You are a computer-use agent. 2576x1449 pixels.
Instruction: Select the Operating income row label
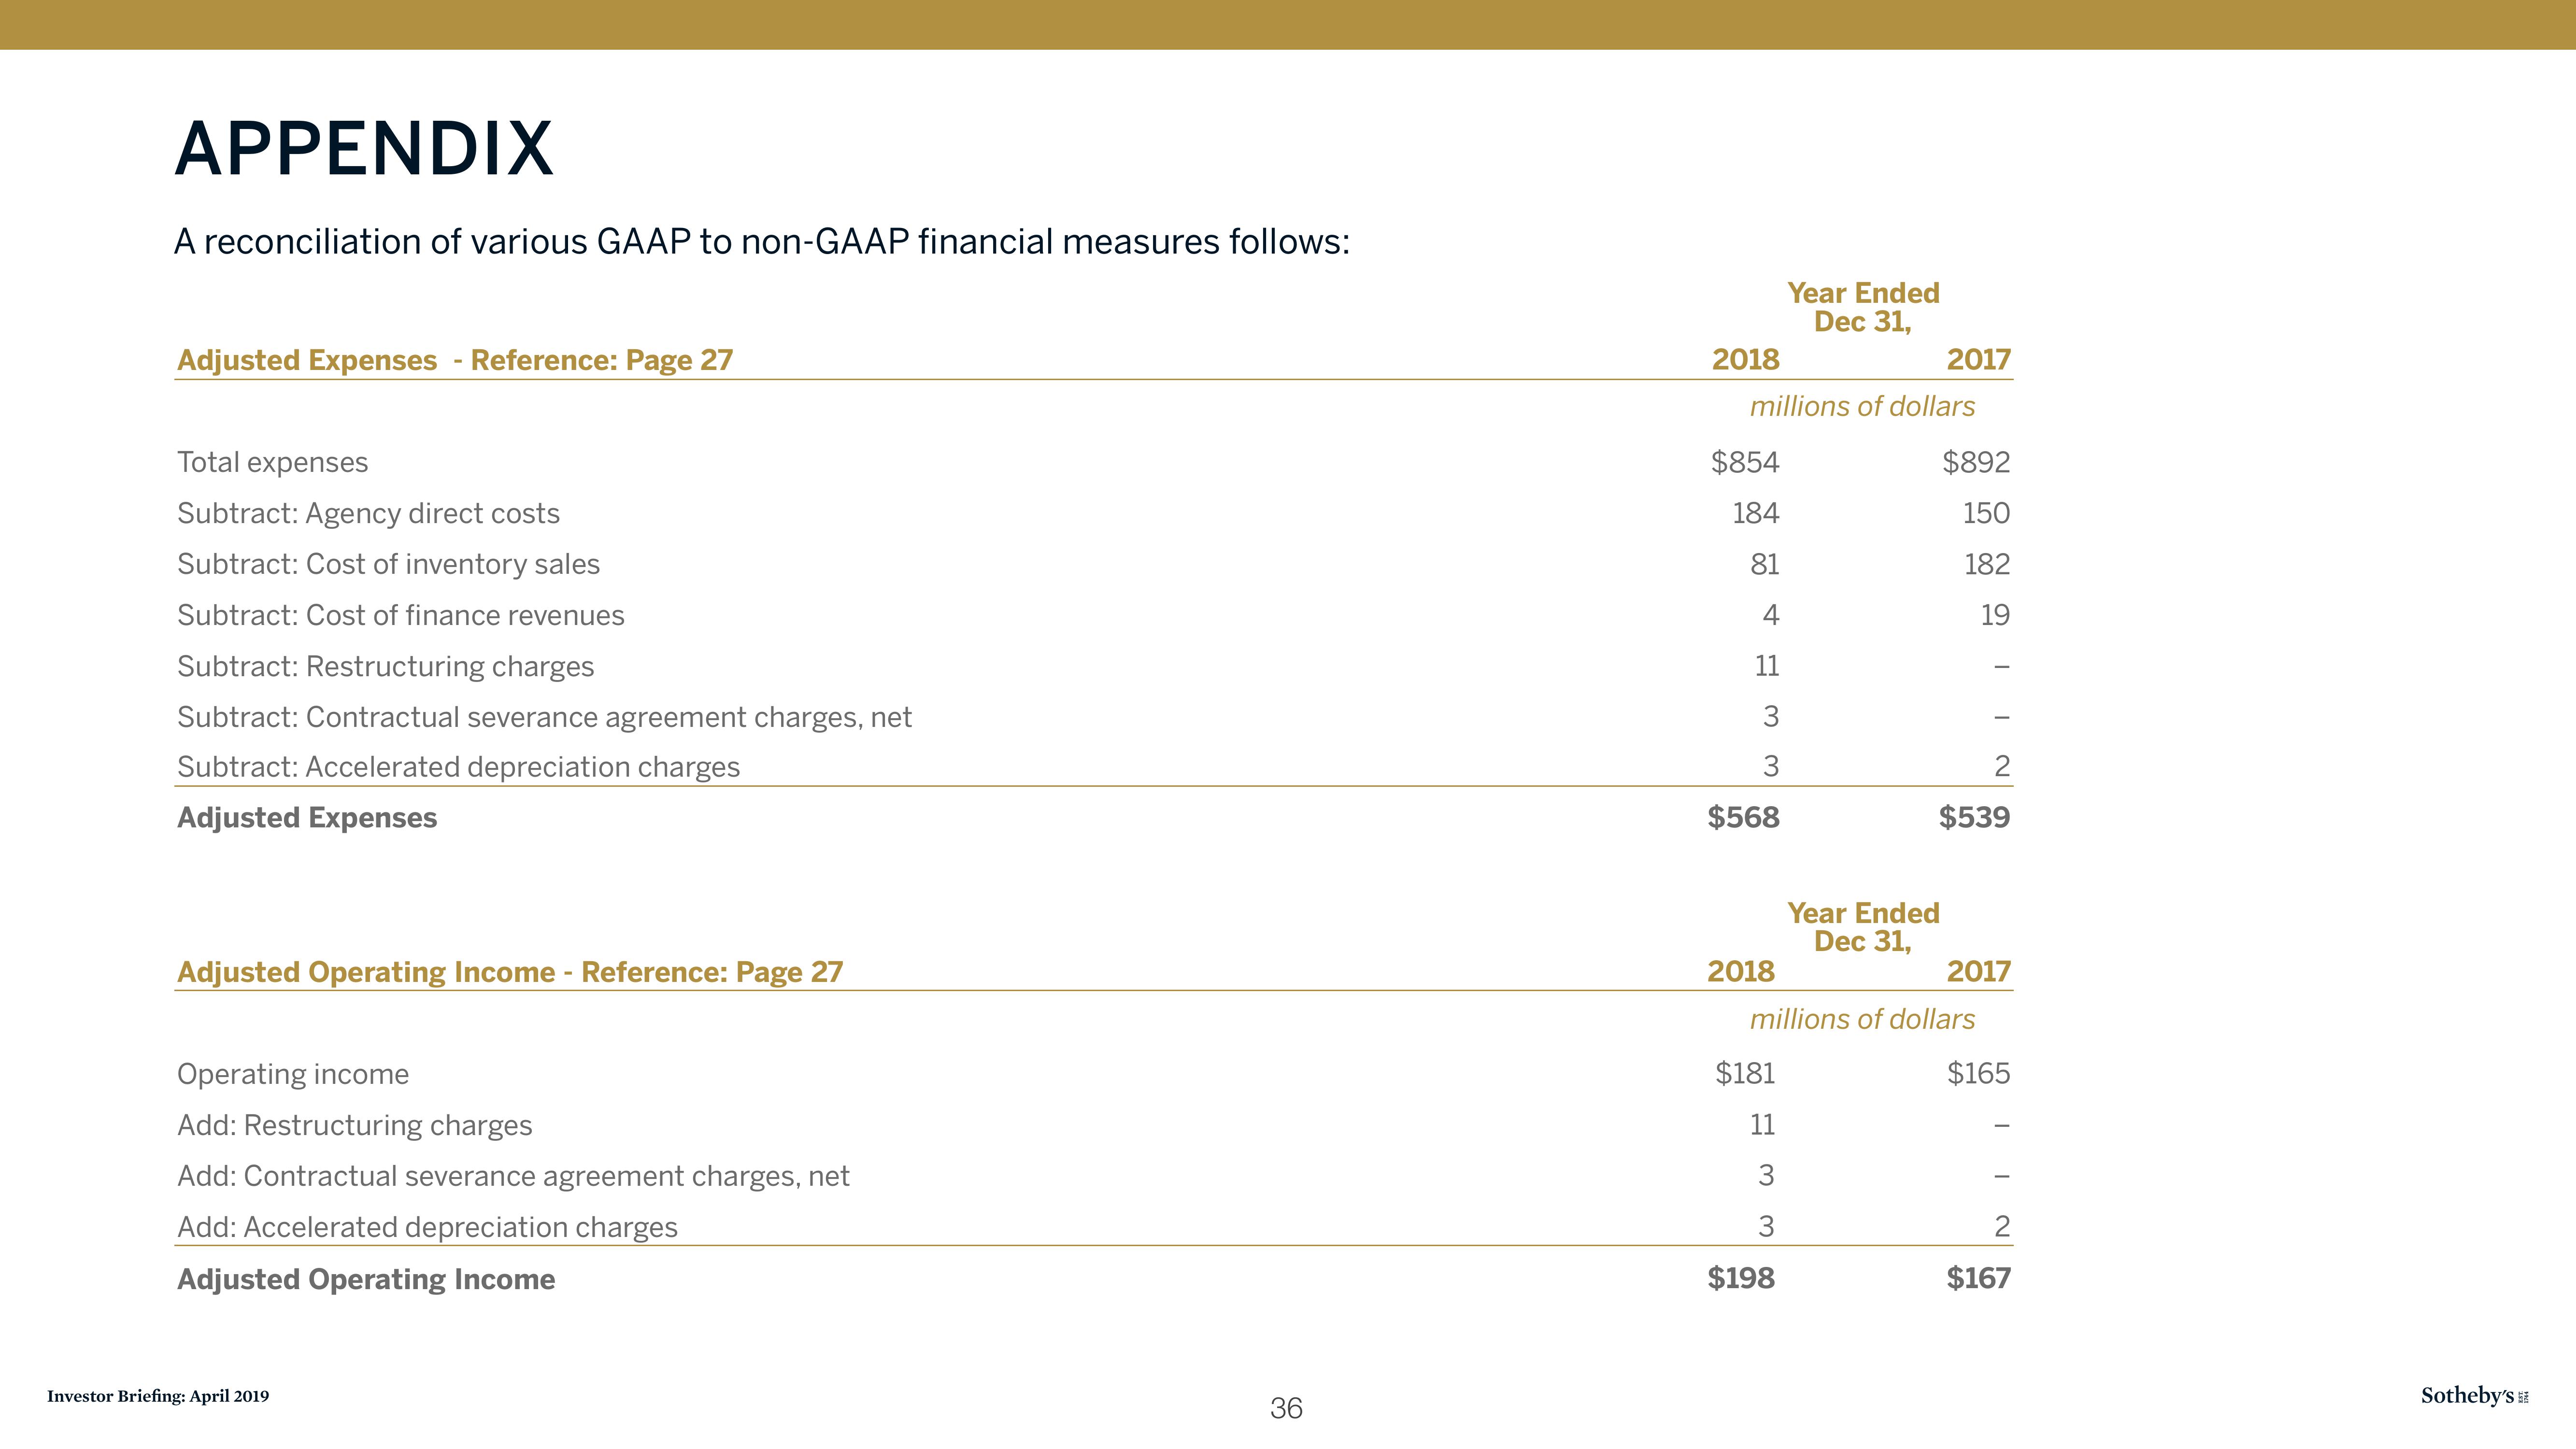(293, 1074)
